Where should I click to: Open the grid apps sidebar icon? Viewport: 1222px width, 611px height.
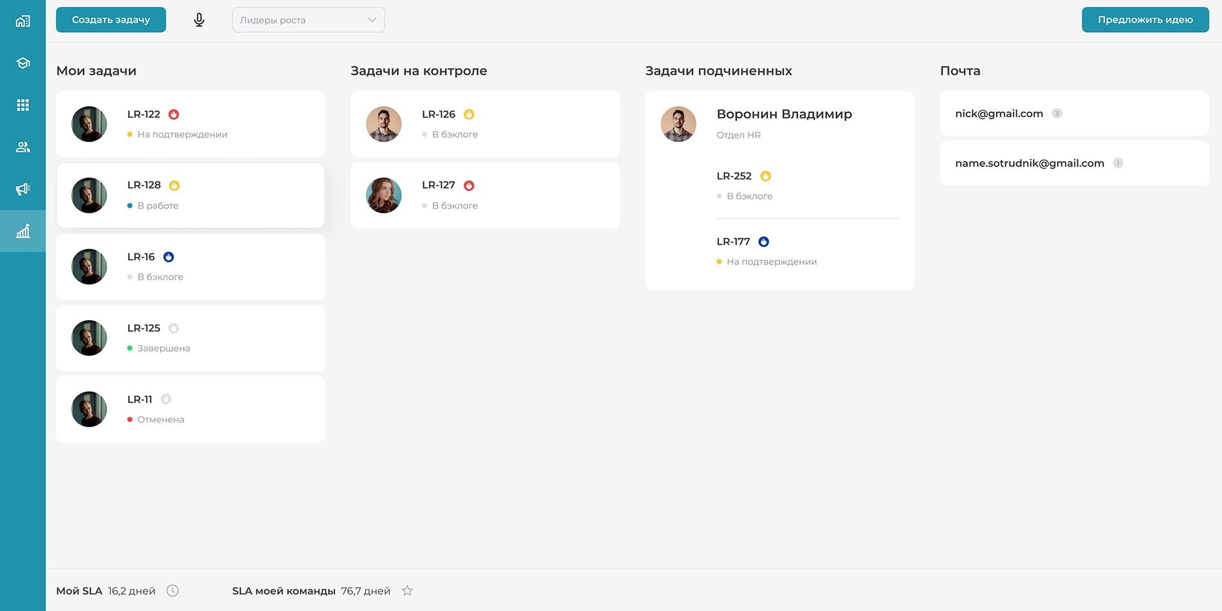23,105
